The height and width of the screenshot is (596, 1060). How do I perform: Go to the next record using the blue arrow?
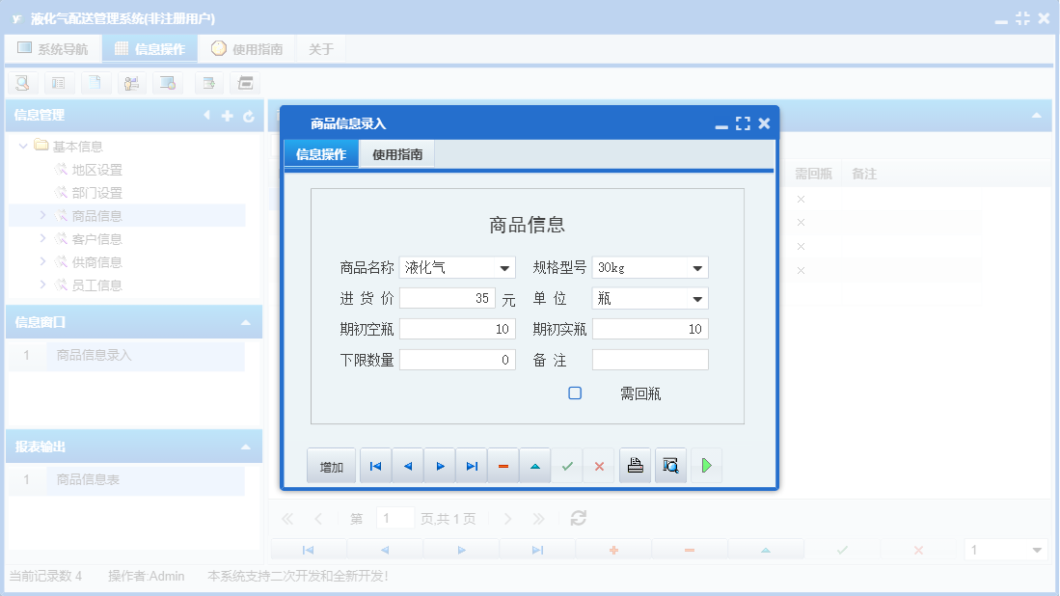[x=439, y=465]
